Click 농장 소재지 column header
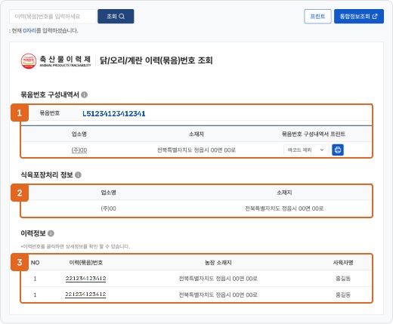 [218, 263]
